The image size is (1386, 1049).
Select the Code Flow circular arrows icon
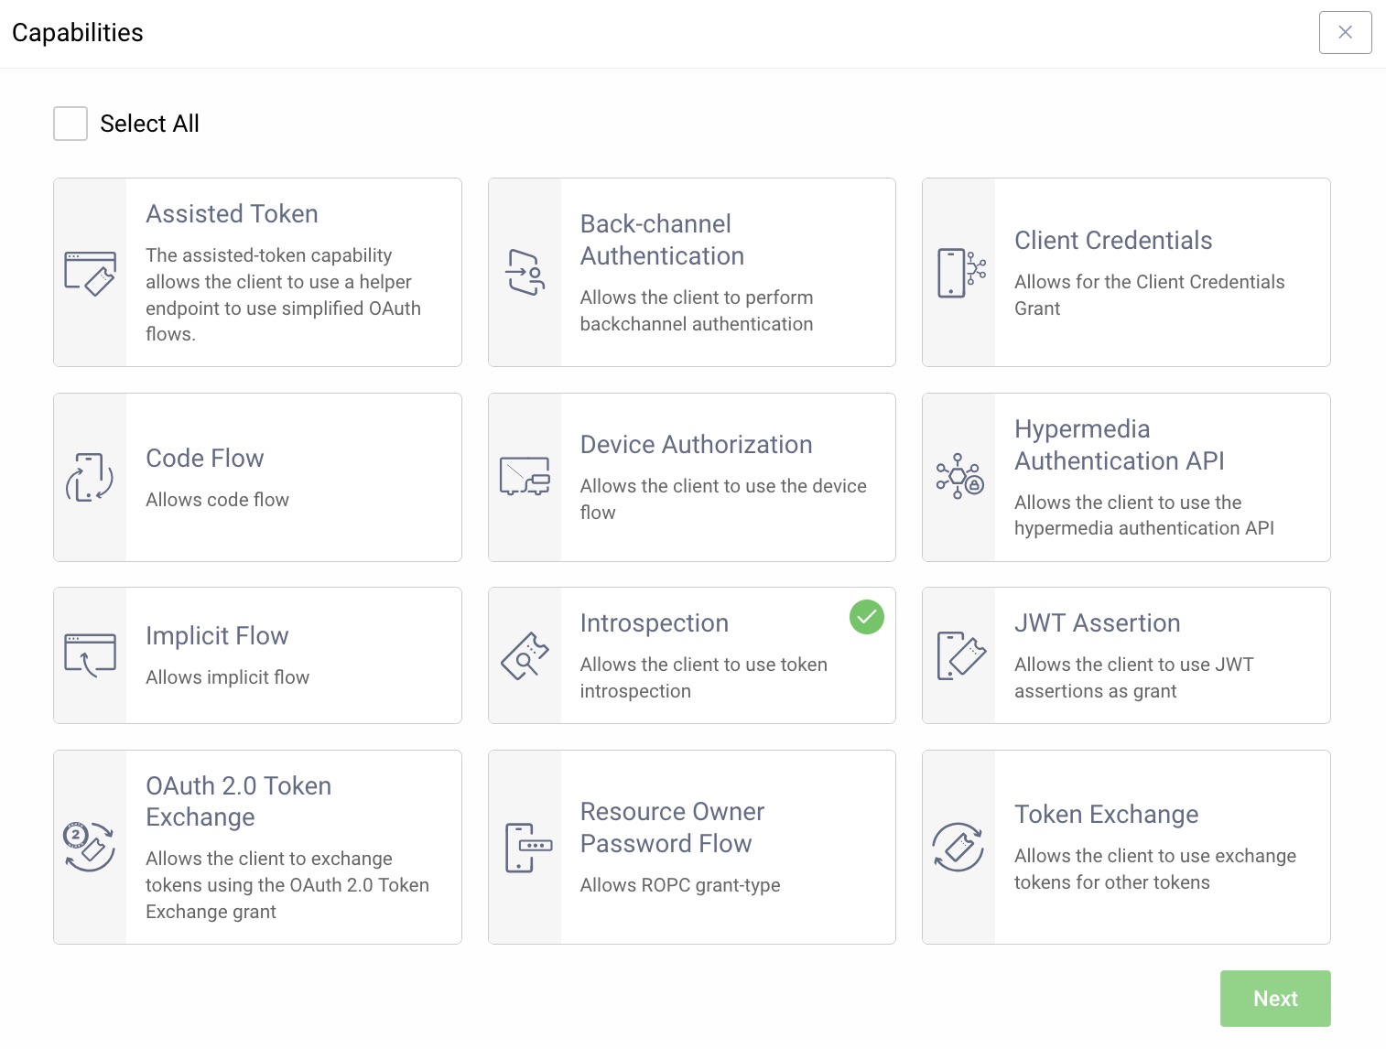(90, 477)
